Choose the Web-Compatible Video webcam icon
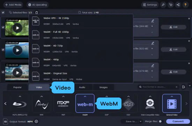The height and width of the screenshot is (126, 192). (x=150, y=104)
